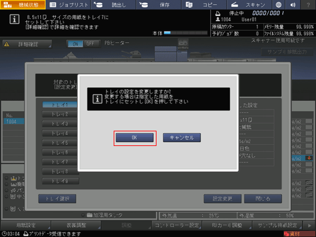Click the info icon in top message
This screenshot has height=237, width=316.
[x=15, y=19]
